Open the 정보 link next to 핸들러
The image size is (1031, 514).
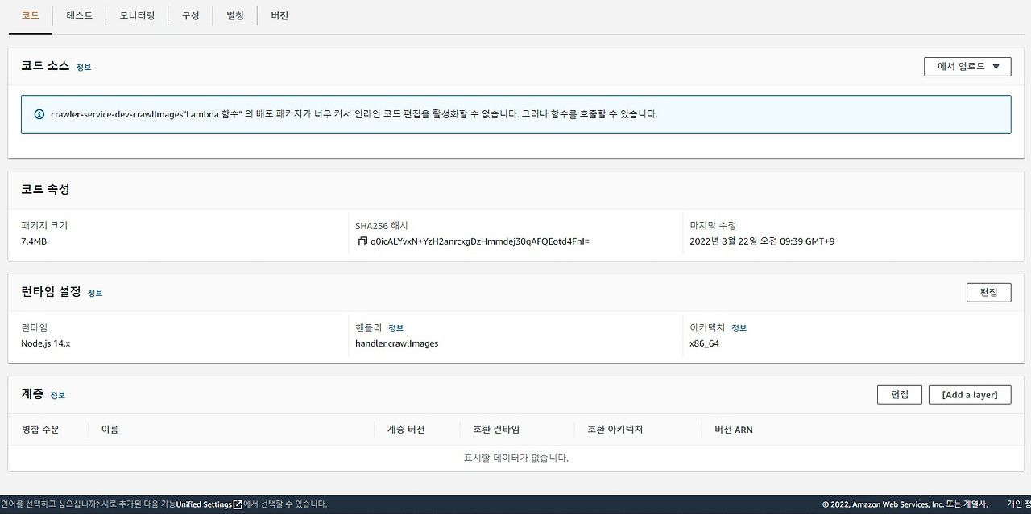[395, 327]
